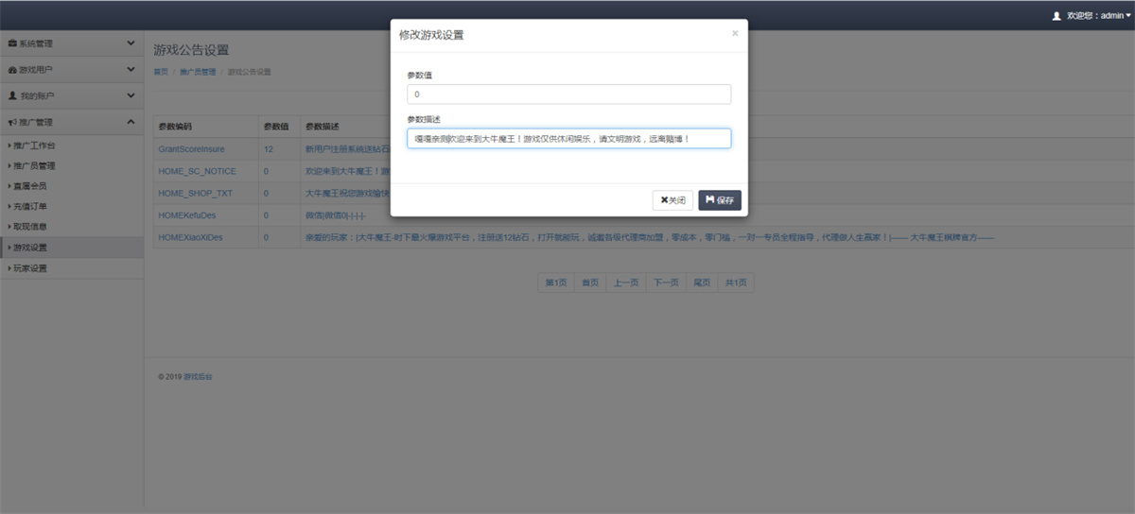The image size is (1135, 514).
Task: Click the 首页 breadcrumb link
Action: [161, 72]
